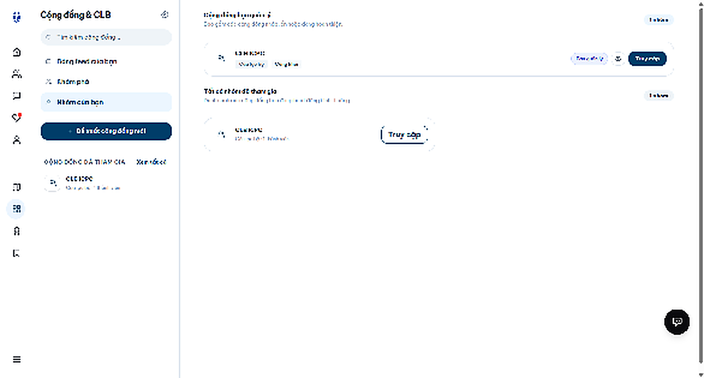Click the CLB ICPC avatar in the sidebar list
Screen dimensions: 704x378
click(52, 183)
